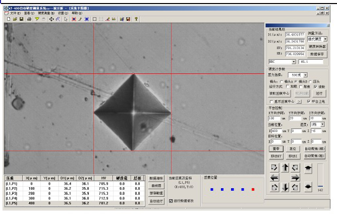Click the move stage up arrow button

(285, 167)
